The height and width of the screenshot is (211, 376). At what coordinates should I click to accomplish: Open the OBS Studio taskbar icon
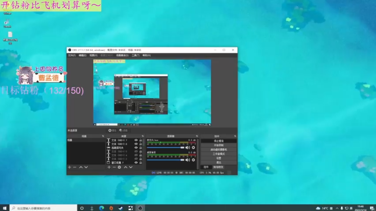coord(140,208)
